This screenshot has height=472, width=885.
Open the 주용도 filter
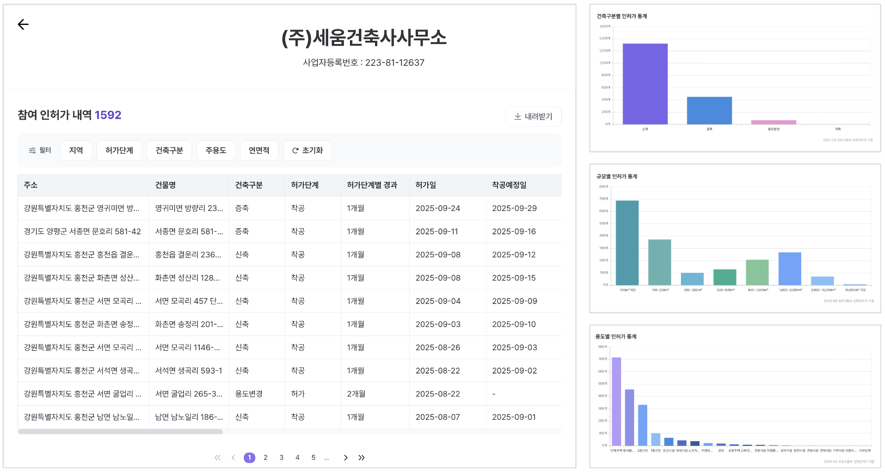click(x=216, y=151)
